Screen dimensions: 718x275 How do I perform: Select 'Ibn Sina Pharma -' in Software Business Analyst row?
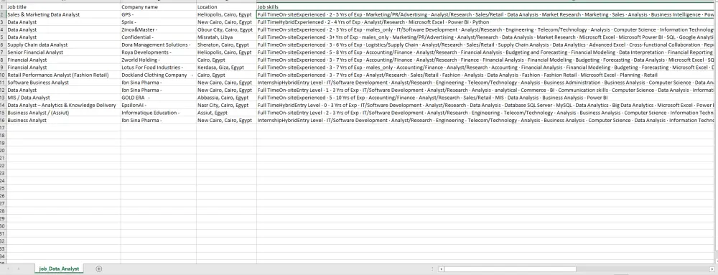click(x=159, y=83)
